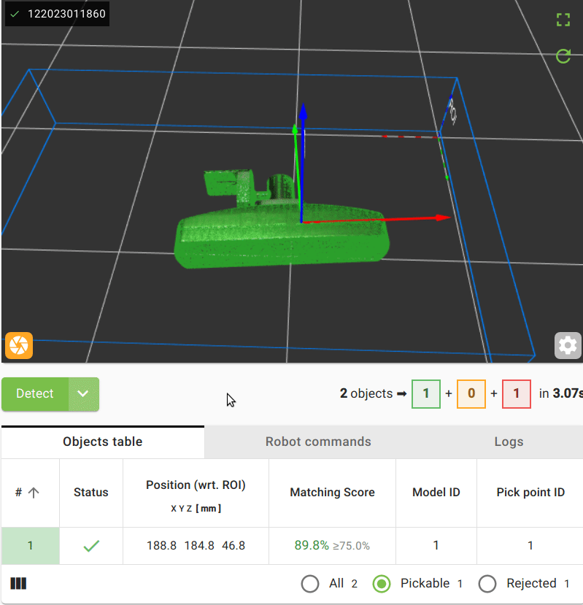Screen dimensions: 583x605
Task: Expand the Detect button dropdown arrow
Action: (x=83, y=394)
